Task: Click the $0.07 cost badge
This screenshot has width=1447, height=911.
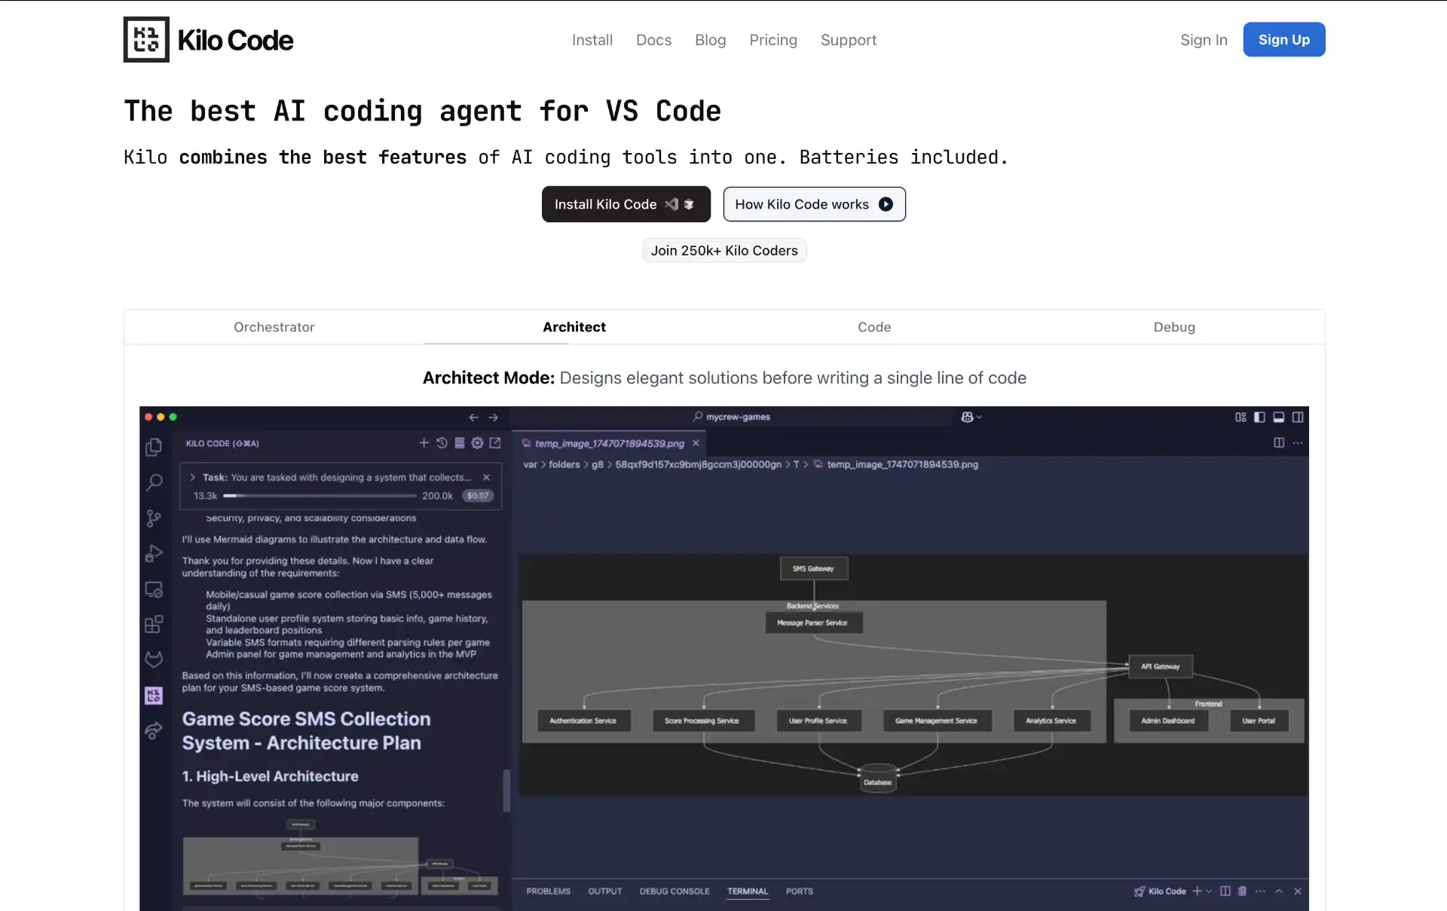Action: 478,496
